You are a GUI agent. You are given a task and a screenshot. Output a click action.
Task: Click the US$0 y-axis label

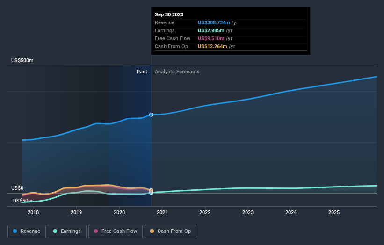click(x=17, y=188)
